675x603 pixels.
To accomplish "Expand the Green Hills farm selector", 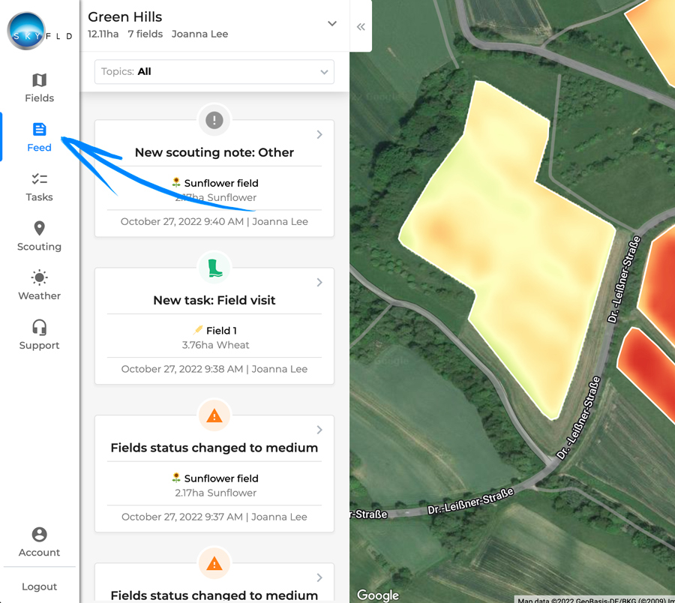I will 332,24.
